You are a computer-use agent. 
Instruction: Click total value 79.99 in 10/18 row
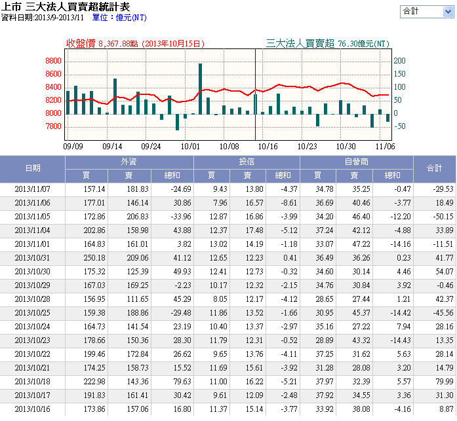tap(445, 382)
